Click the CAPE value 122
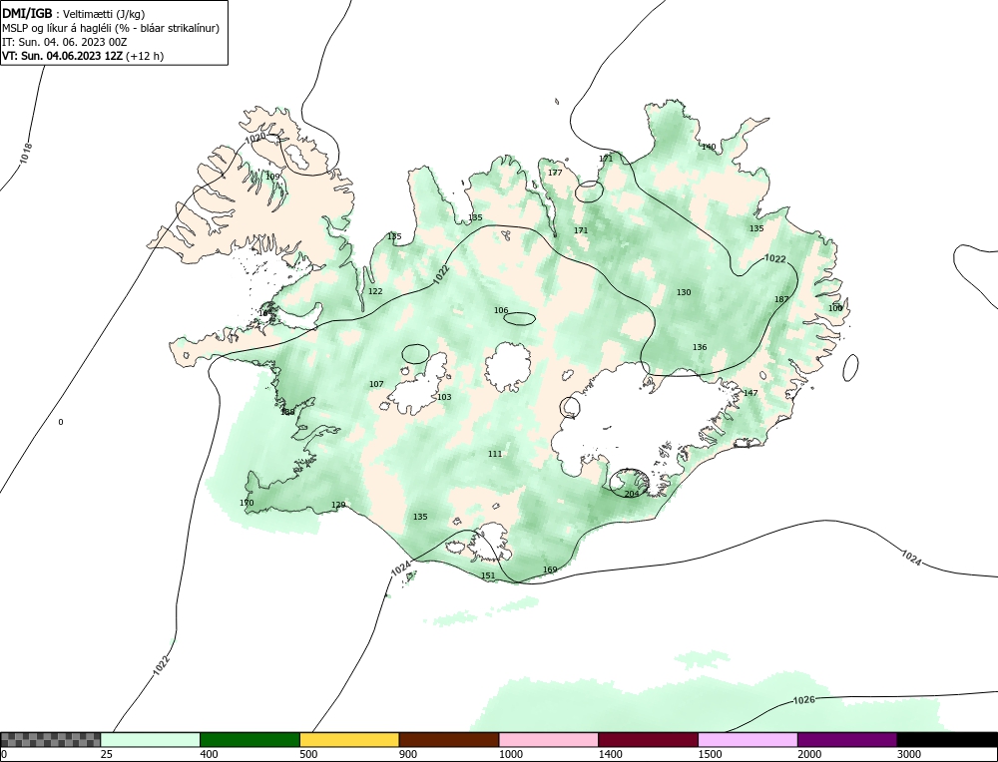 pos(375,291)
